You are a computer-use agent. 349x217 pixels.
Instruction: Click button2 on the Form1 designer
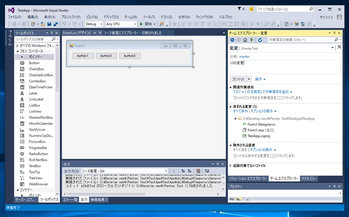click(x=106, y=56)
